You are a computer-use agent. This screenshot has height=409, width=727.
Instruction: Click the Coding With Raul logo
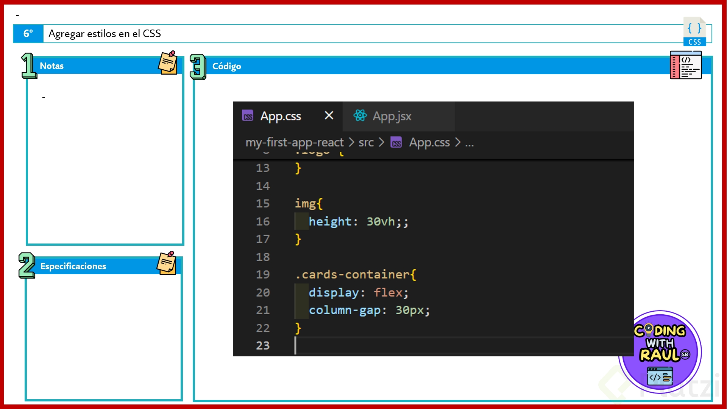click(x=660, y=352)
